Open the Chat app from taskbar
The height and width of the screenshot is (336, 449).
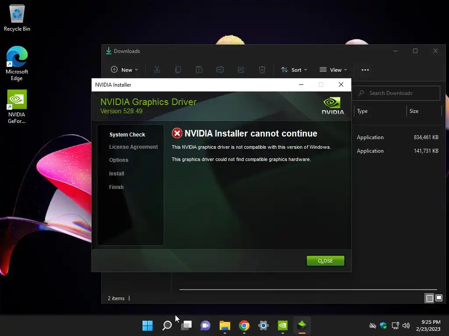[205, 325]
